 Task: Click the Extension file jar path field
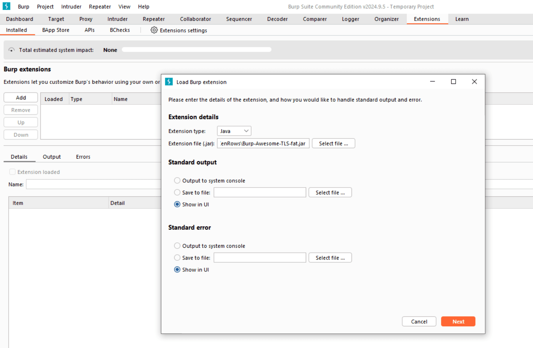pyautogui.click(x=263, y=143)
